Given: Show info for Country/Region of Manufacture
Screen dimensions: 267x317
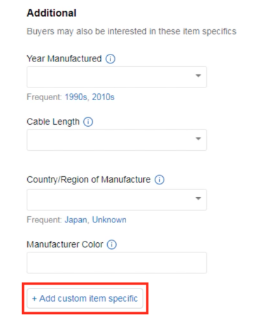Looking at the screenshot, I should (x=159, y=180).
